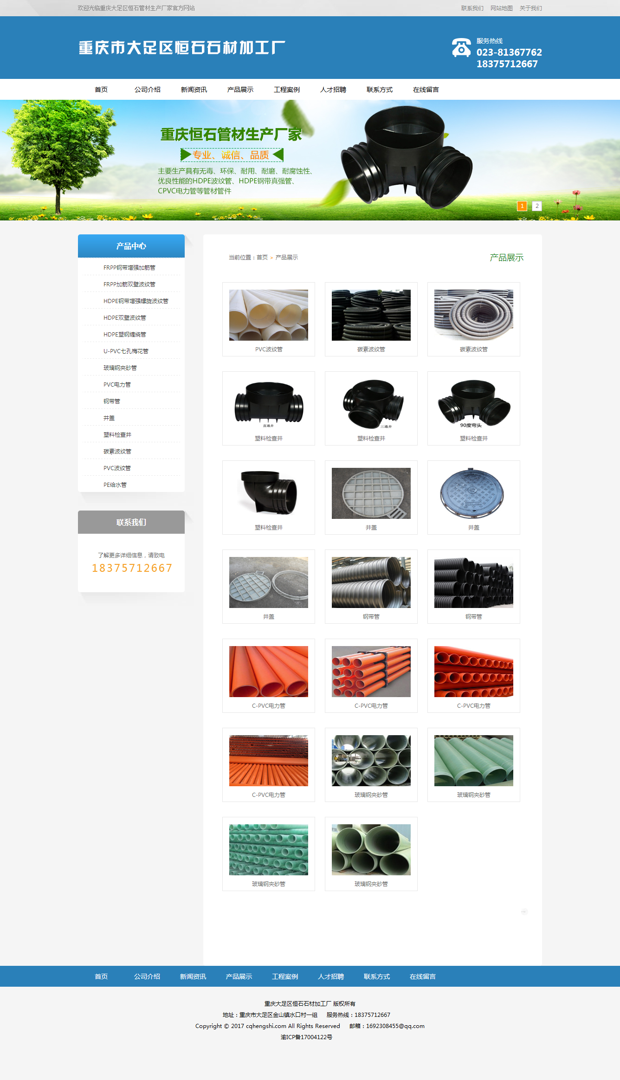Click 首页 in the breadcrumb path

pyautogui.click(x=262, y=258)
